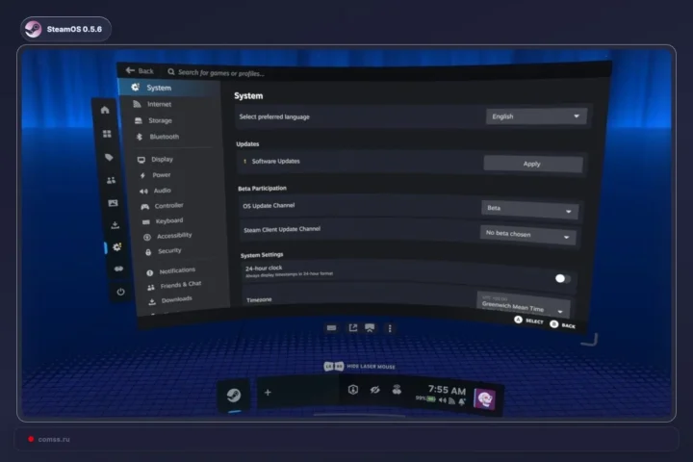Click the screen cast icon below the panel
The width and height of the screenshot is (693, 462).
click(370, 327)
